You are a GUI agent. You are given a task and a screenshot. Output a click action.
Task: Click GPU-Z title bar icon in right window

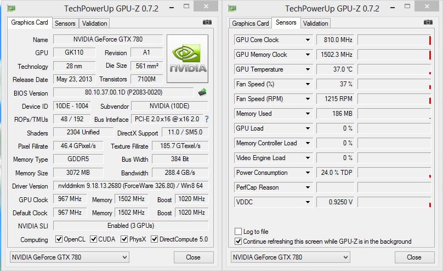pyautogui.click(x=232, y=8)
